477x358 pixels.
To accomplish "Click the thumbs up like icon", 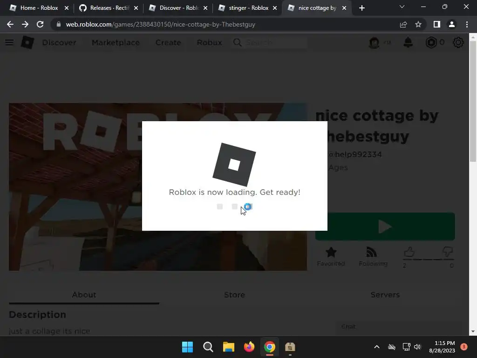I will 409,252.
